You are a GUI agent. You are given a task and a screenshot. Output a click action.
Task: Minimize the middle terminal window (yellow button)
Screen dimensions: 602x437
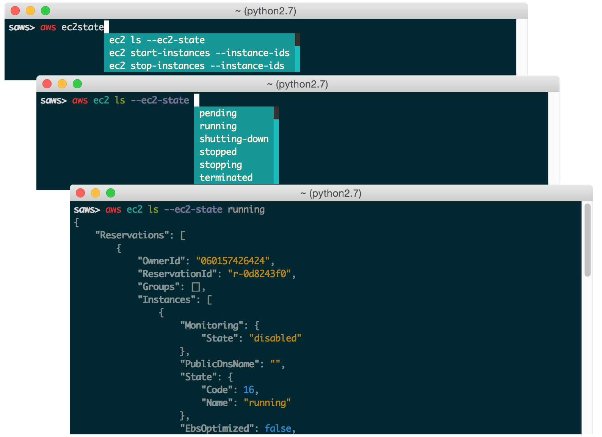(62, 84)
